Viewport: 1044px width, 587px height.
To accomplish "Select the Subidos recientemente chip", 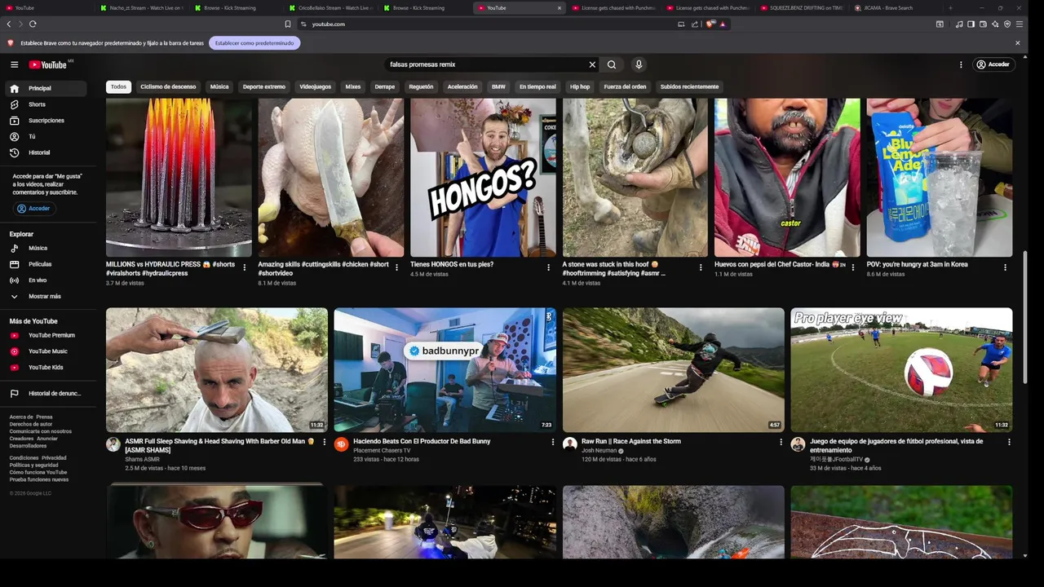I will 689,86.
